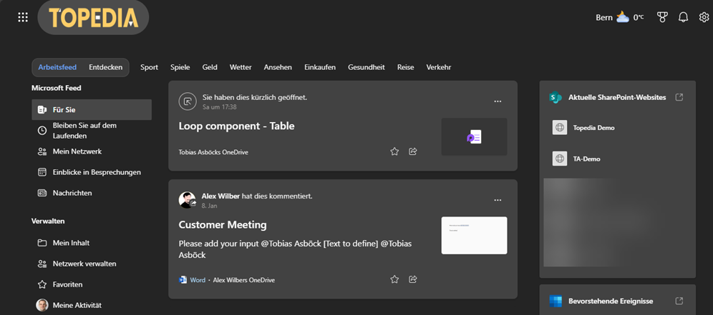Click the Word icon on Customer Meeting card
Viewport: 713px width, 315px height.
pyautogui.click(x=183, y=280)
